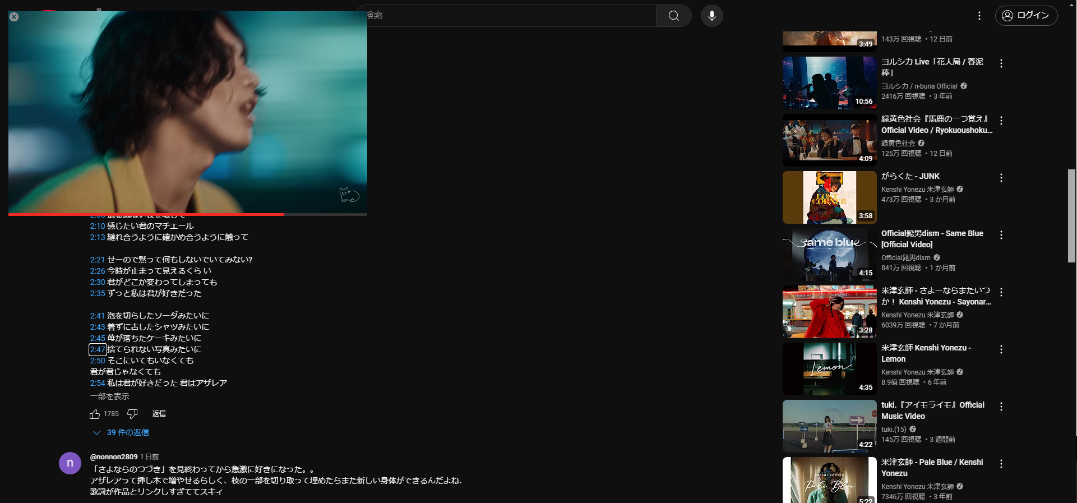Open tuki.『アイモライモ』Official Music Video title

click(932, 410)
